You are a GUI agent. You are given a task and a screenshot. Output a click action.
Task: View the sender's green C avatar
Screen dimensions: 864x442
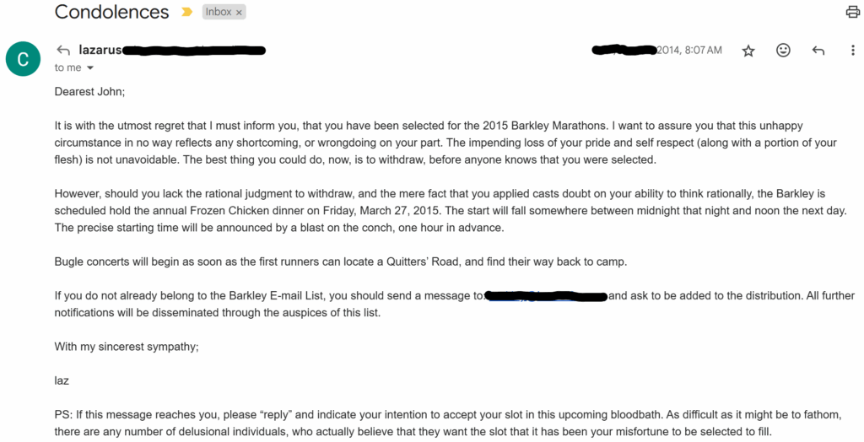(23, 58)
